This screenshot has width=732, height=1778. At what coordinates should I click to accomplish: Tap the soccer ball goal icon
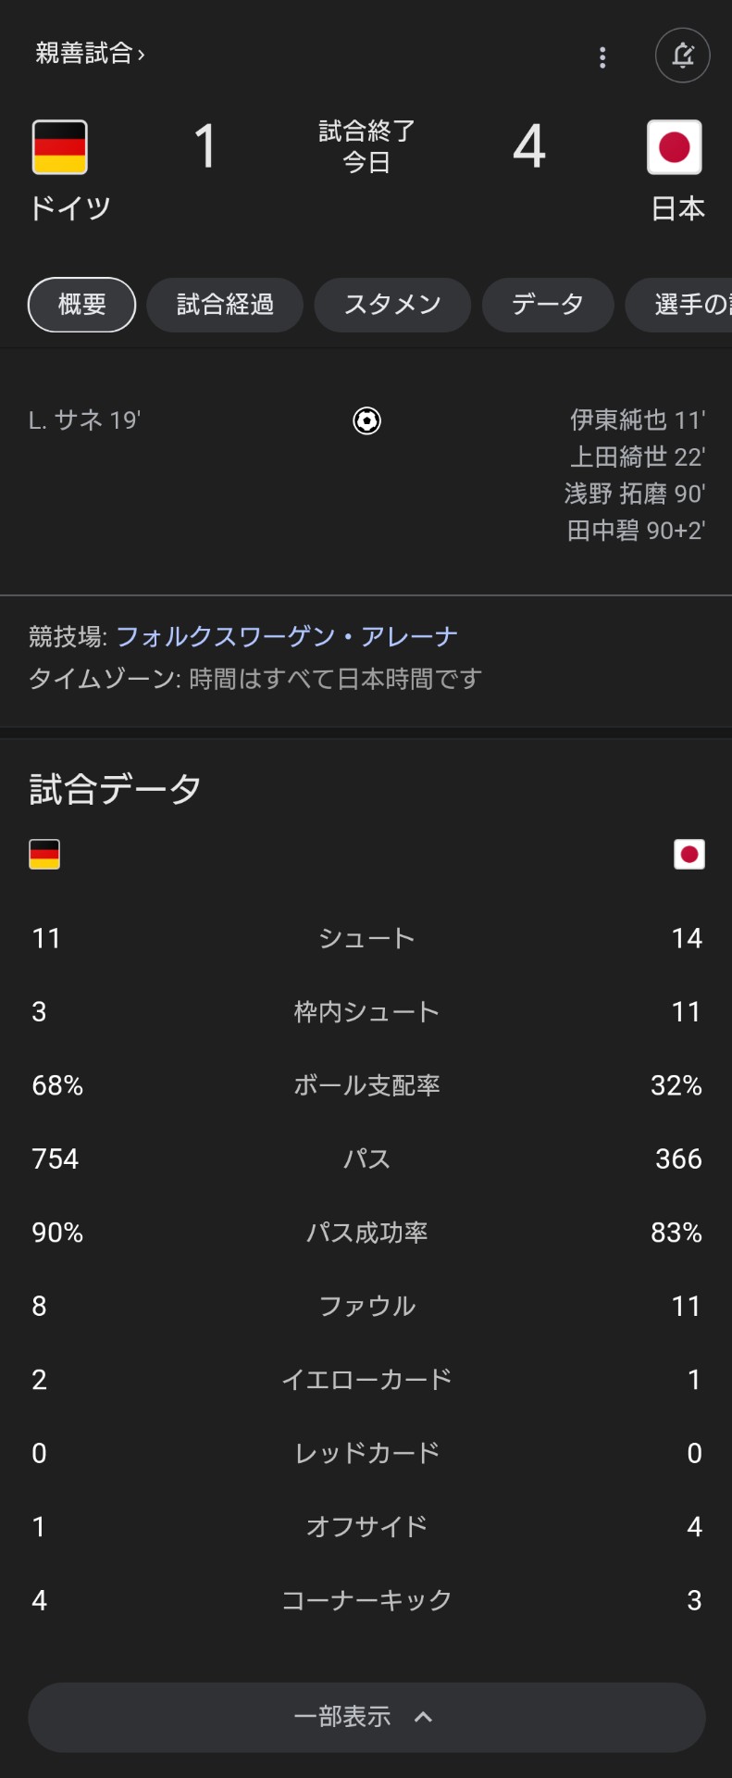(366, 421)
